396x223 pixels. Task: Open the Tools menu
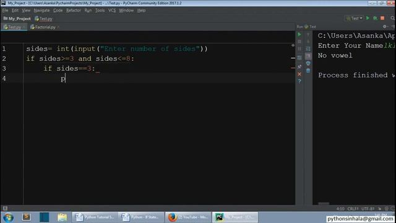(100, 11)
